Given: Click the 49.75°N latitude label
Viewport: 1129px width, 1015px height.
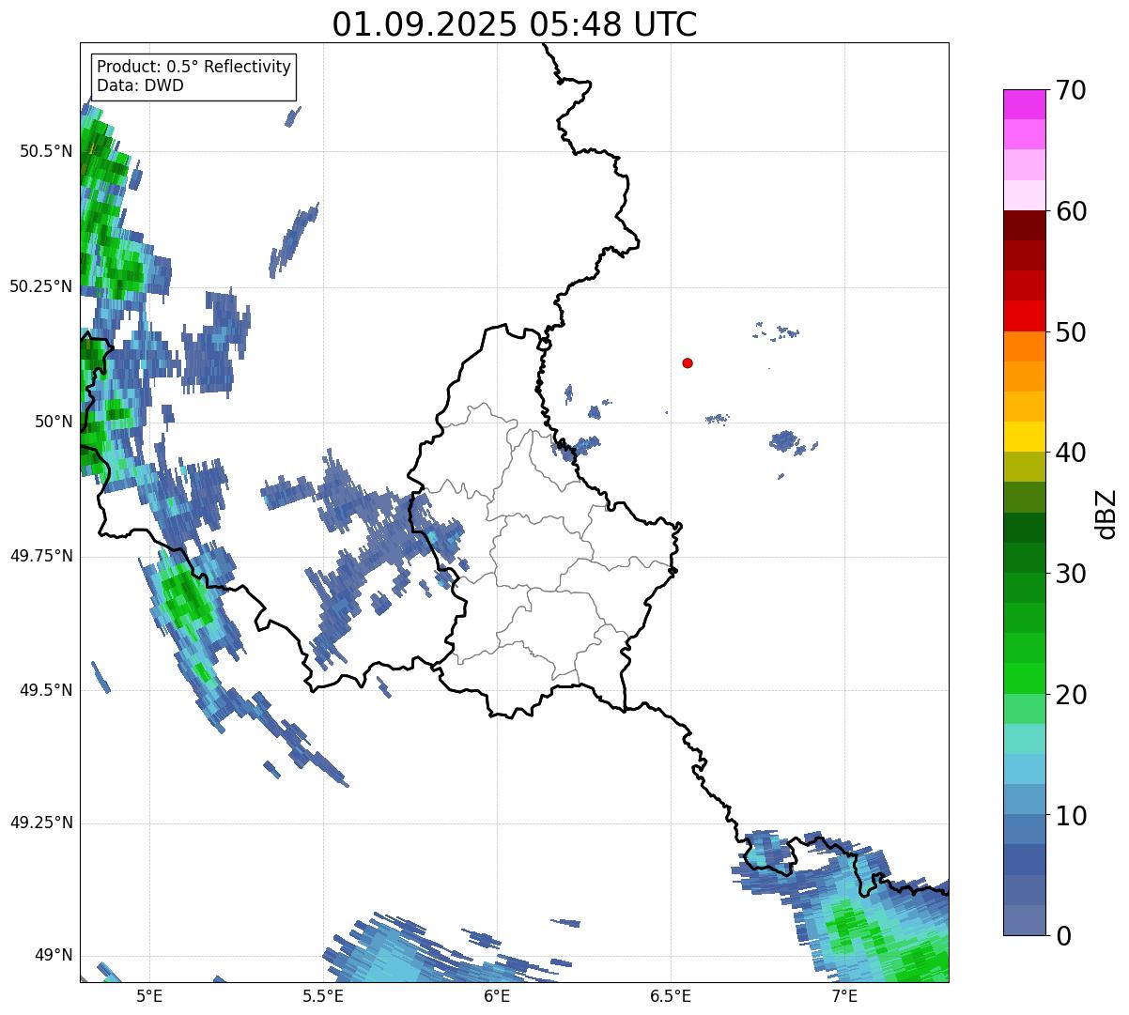Looking at the screenshot, I should (x=41, y=556).
